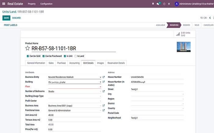Image resolution: width=214 pixels, height=133 pixels.
Task: Edit the Neighborhood field
Action: 157,118
